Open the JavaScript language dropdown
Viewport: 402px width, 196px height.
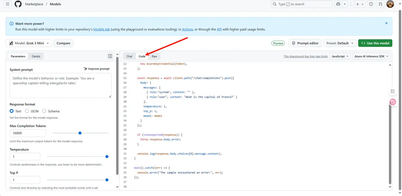click(x=340, y=56)
